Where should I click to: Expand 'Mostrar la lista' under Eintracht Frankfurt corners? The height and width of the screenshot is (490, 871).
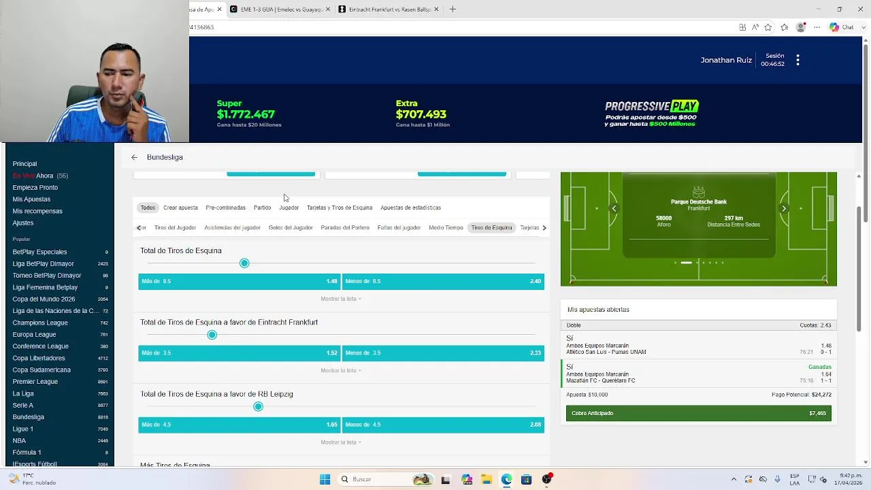point(340,370)
